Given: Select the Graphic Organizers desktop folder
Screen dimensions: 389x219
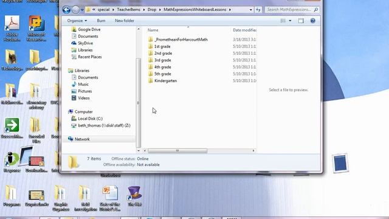Looking at the screenshot, I should [x=61, y=198].
